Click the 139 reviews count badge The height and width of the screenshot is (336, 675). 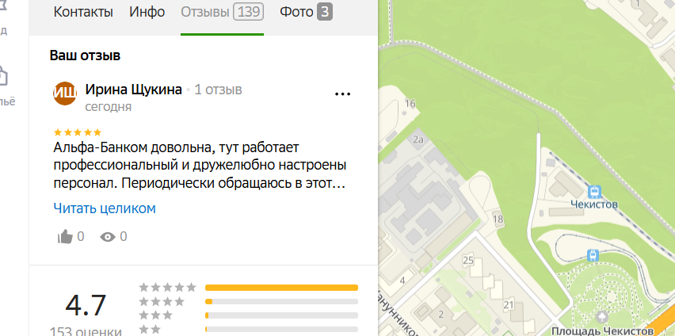pyautogui.click(x=249, y=12)
